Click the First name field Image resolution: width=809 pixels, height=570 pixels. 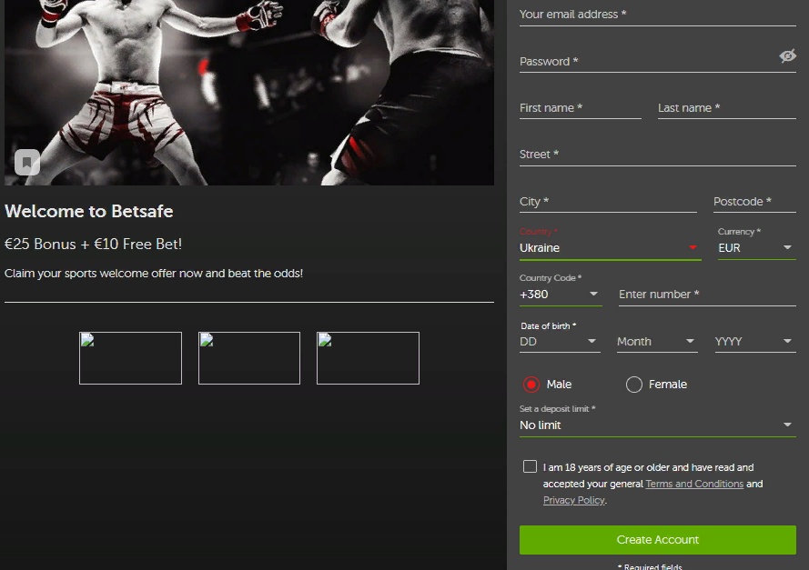580,107
